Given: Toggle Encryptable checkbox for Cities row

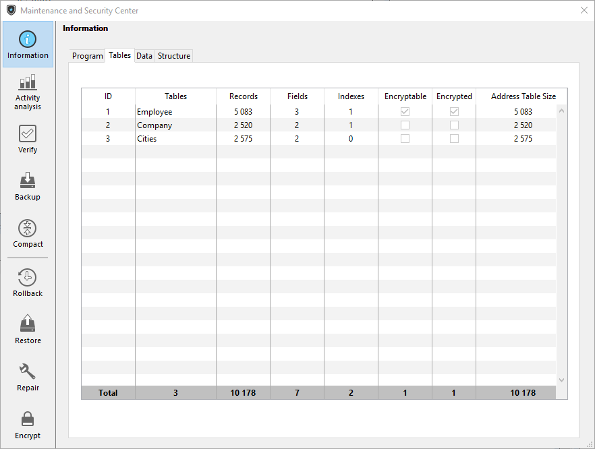Looking at the screenshot, I should pyautogui.click(x=405, y=139).
